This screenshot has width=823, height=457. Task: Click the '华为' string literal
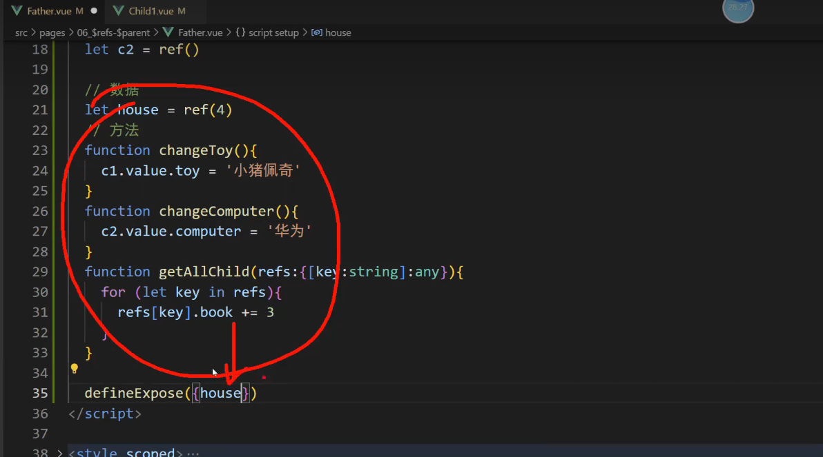pos(289,231)
